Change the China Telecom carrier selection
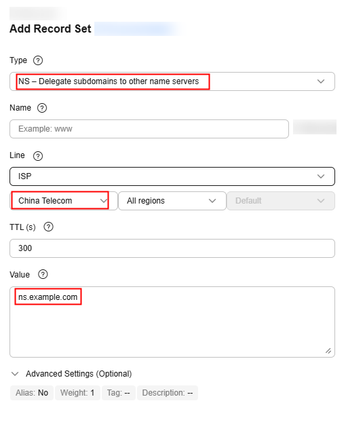 click(64, 201)
